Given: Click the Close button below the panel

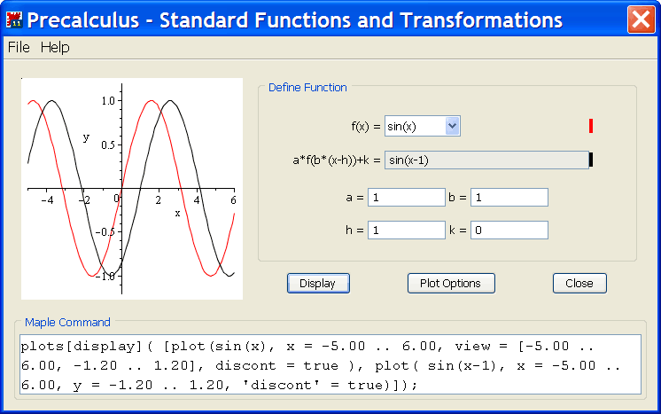Looking at the screenshot, I should click(x=579, y=284).
